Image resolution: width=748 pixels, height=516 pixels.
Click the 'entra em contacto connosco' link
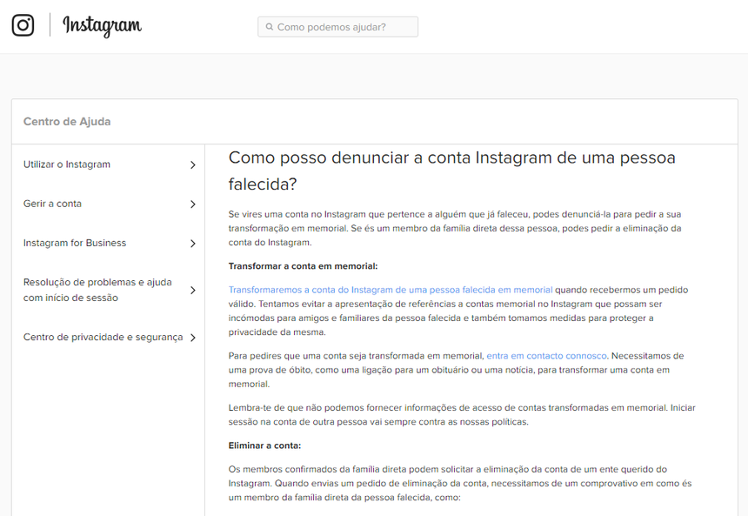[547, 356]
